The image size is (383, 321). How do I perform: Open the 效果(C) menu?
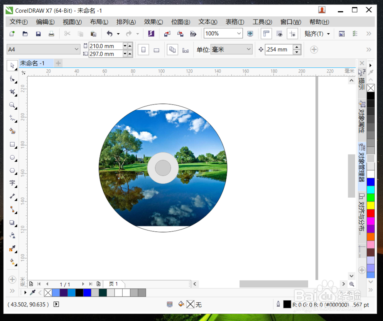tap(154, 22)
